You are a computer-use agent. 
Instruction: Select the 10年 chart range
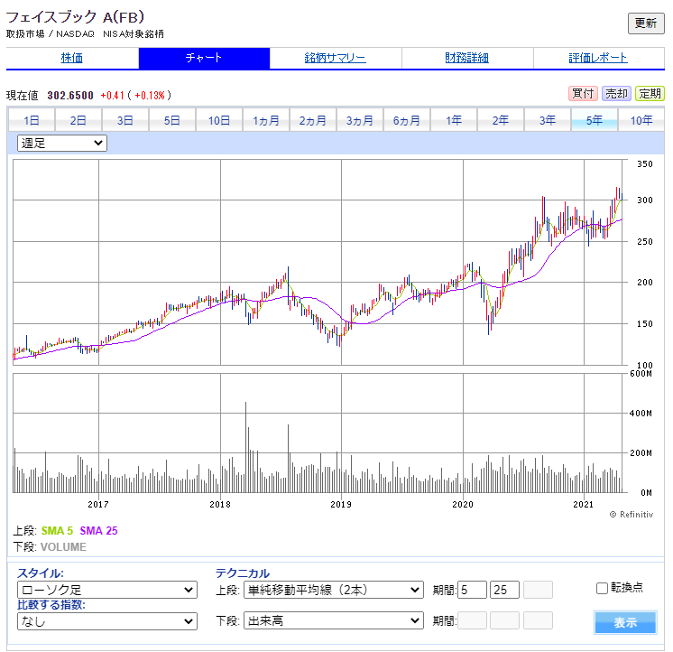pos(641,120)
